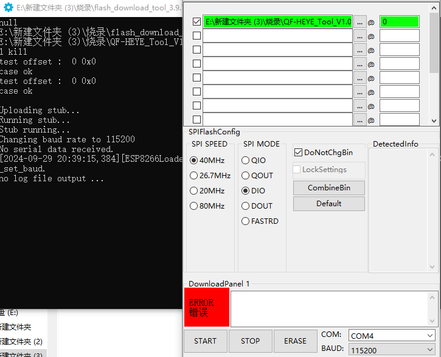The width and height of the screenshot is (441, 357).
Task: Tick the fourth file row checkbox
Action: (196, 63)
